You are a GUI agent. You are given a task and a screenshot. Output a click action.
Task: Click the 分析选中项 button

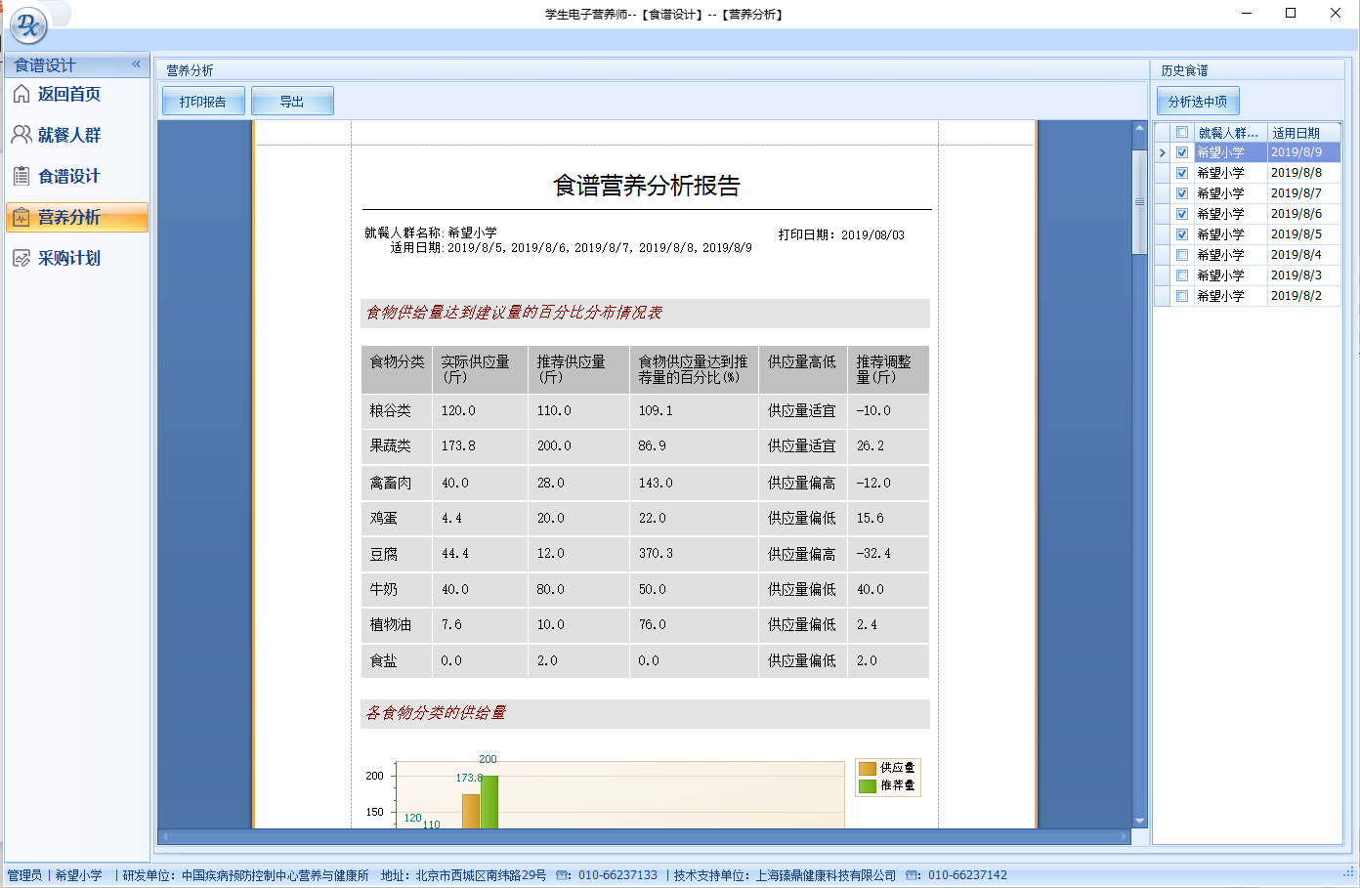coord(1198,101)
